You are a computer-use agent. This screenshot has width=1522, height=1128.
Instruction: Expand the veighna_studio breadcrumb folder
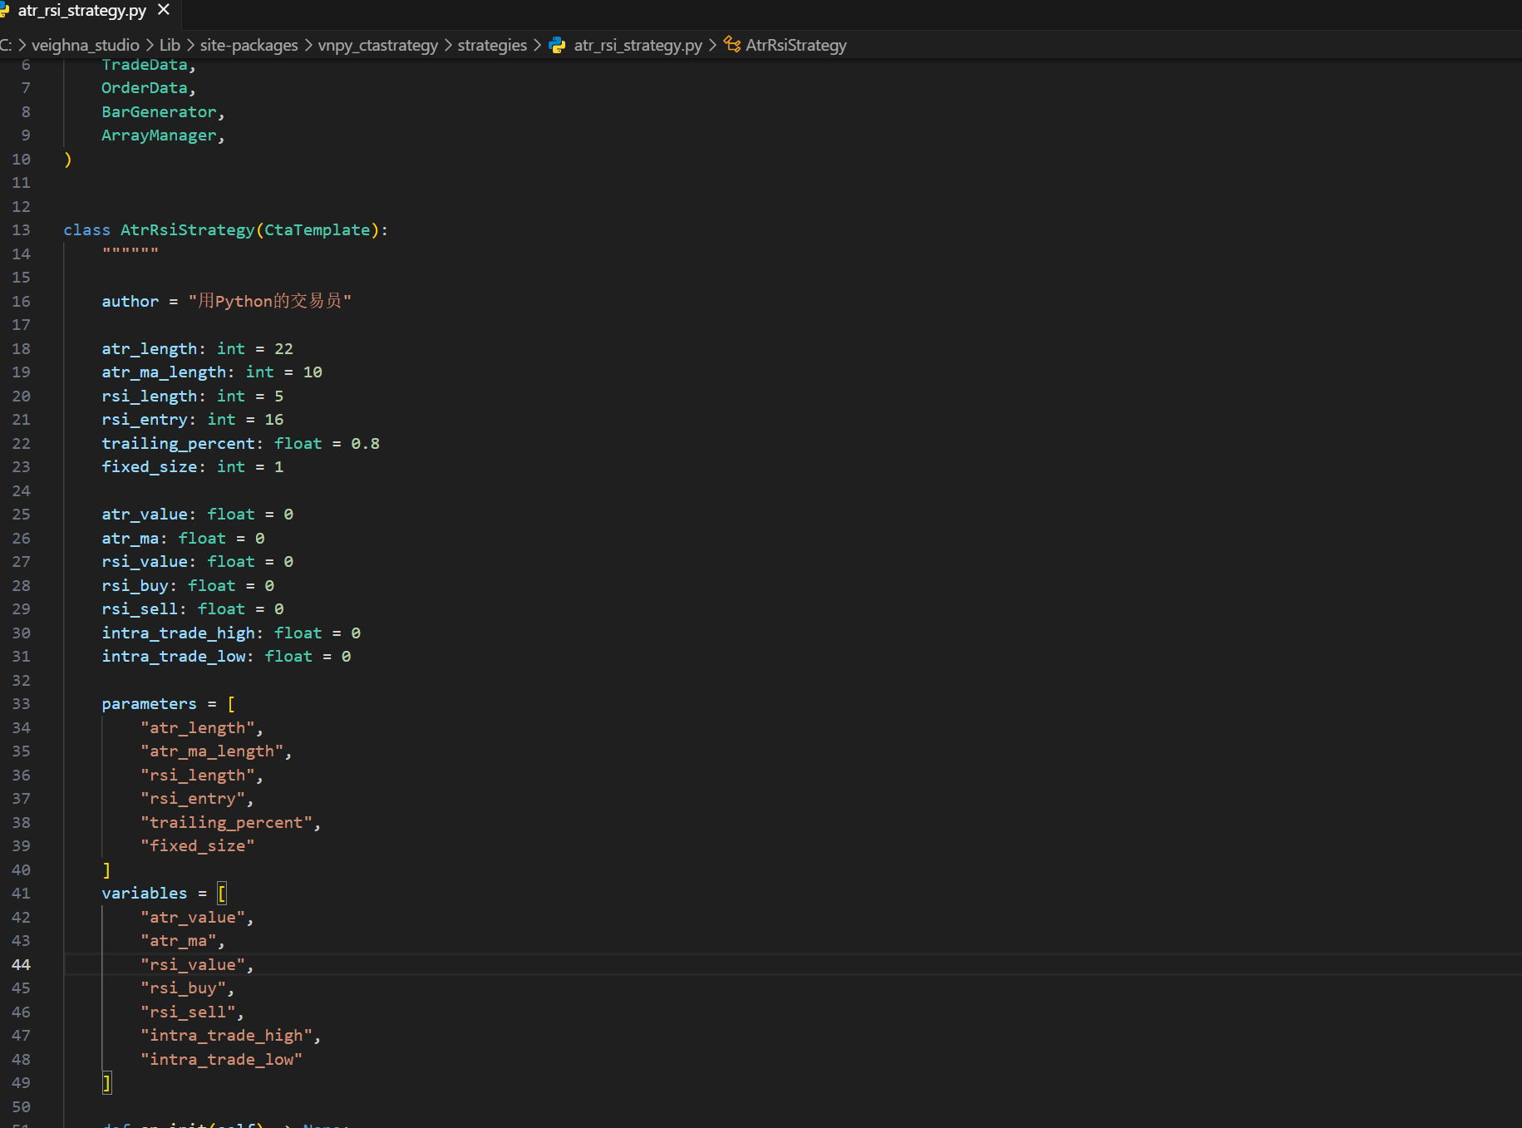pyautogui.click(x=85, y=45)
